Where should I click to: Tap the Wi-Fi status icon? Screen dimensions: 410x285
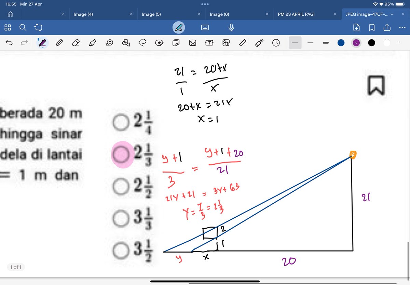click(x=375, y=4)
